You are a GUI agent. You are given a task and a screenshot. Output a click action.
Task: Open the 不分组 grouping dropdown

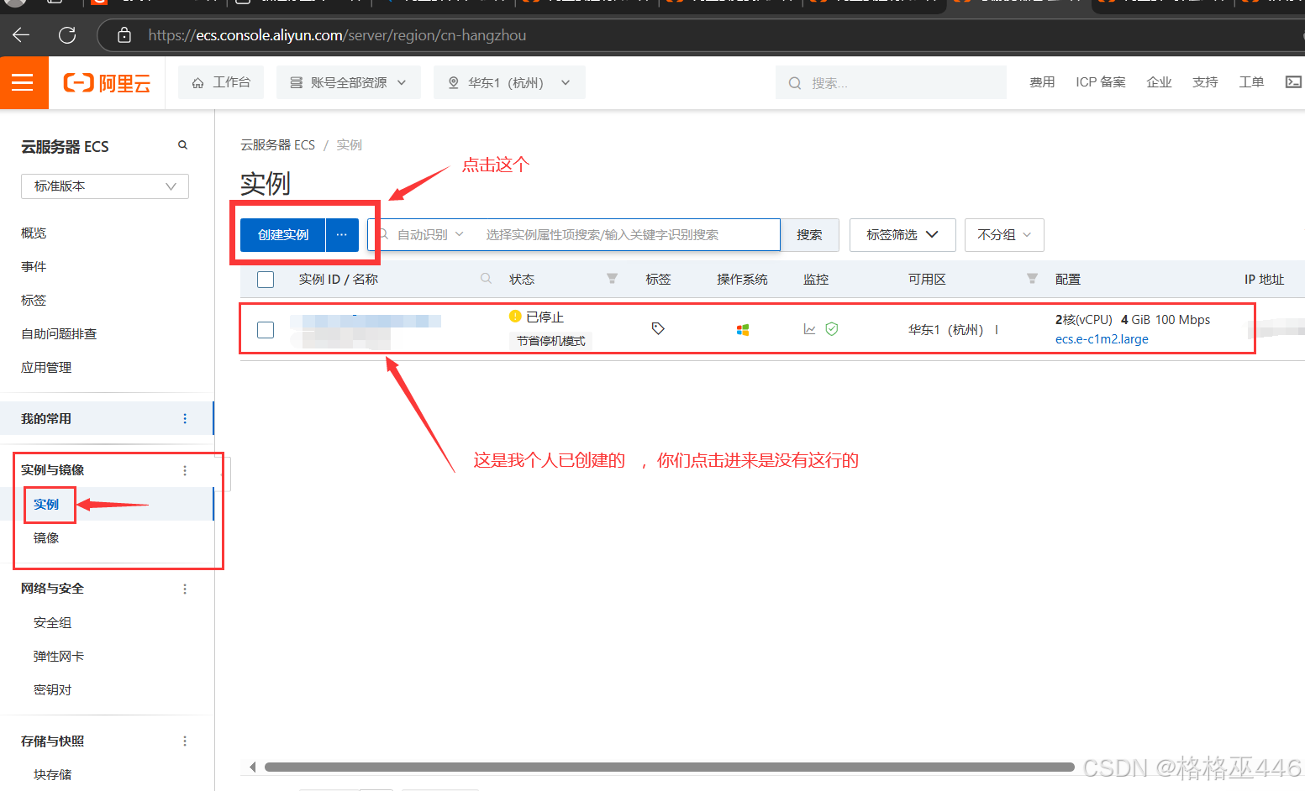[1004, 235]
